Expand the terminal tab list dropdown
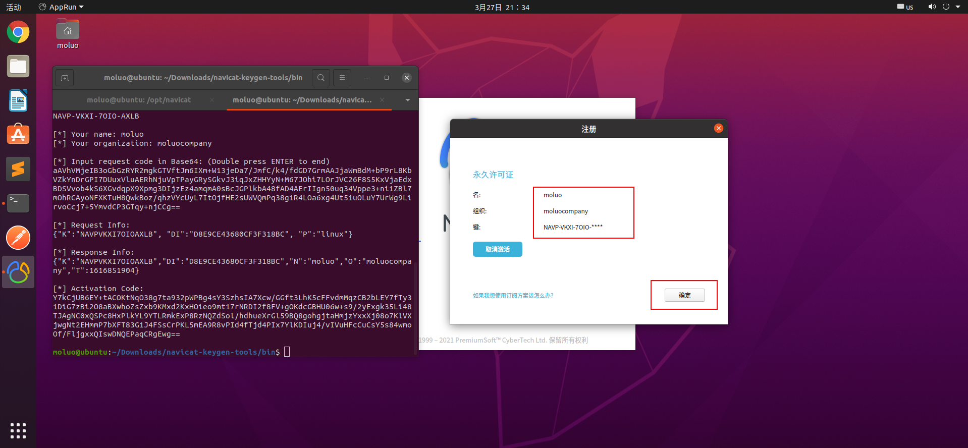This screenshot has width=968, height=448. click(x=408, y=100)
